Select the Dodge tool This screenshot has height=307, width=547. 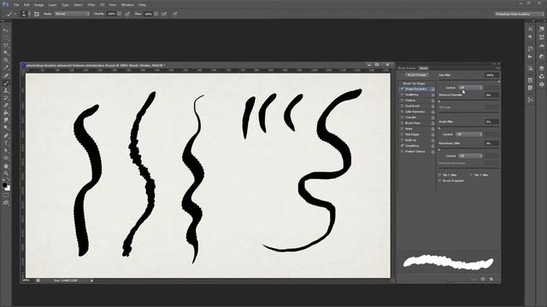[6, 127]
